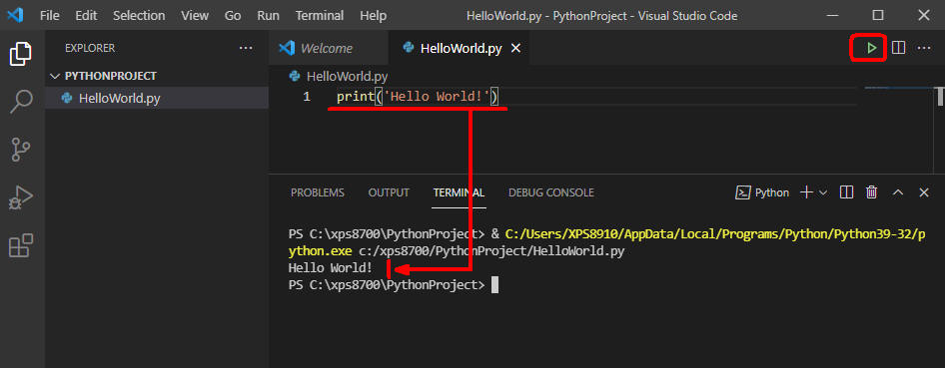Click the editor vertical scrollbar
This screenshot has width=945, height=368.
click(x=940, y=97)
